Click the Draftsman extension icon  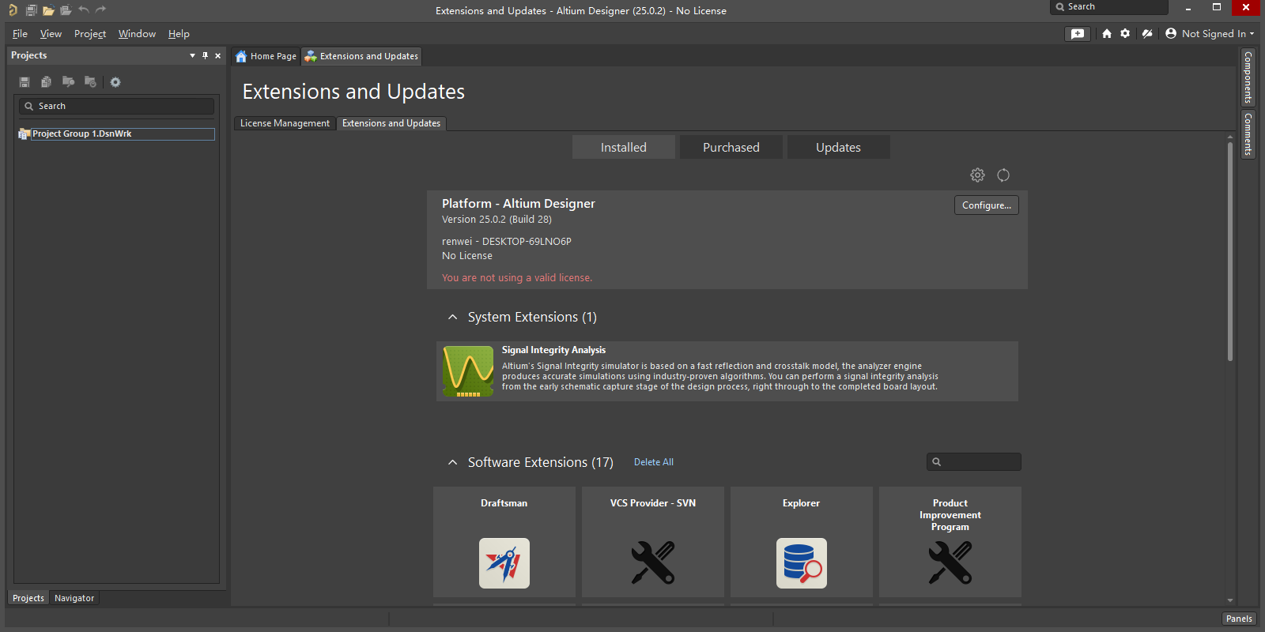coord(504,562)
